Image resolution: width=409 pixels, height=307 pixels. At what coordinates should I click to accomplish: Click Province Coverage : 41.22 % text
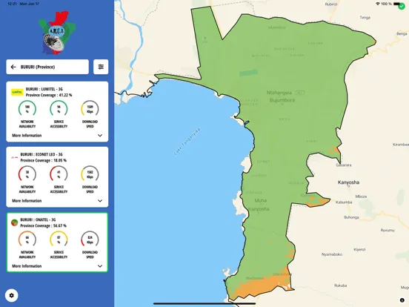(x=49, y=95)
